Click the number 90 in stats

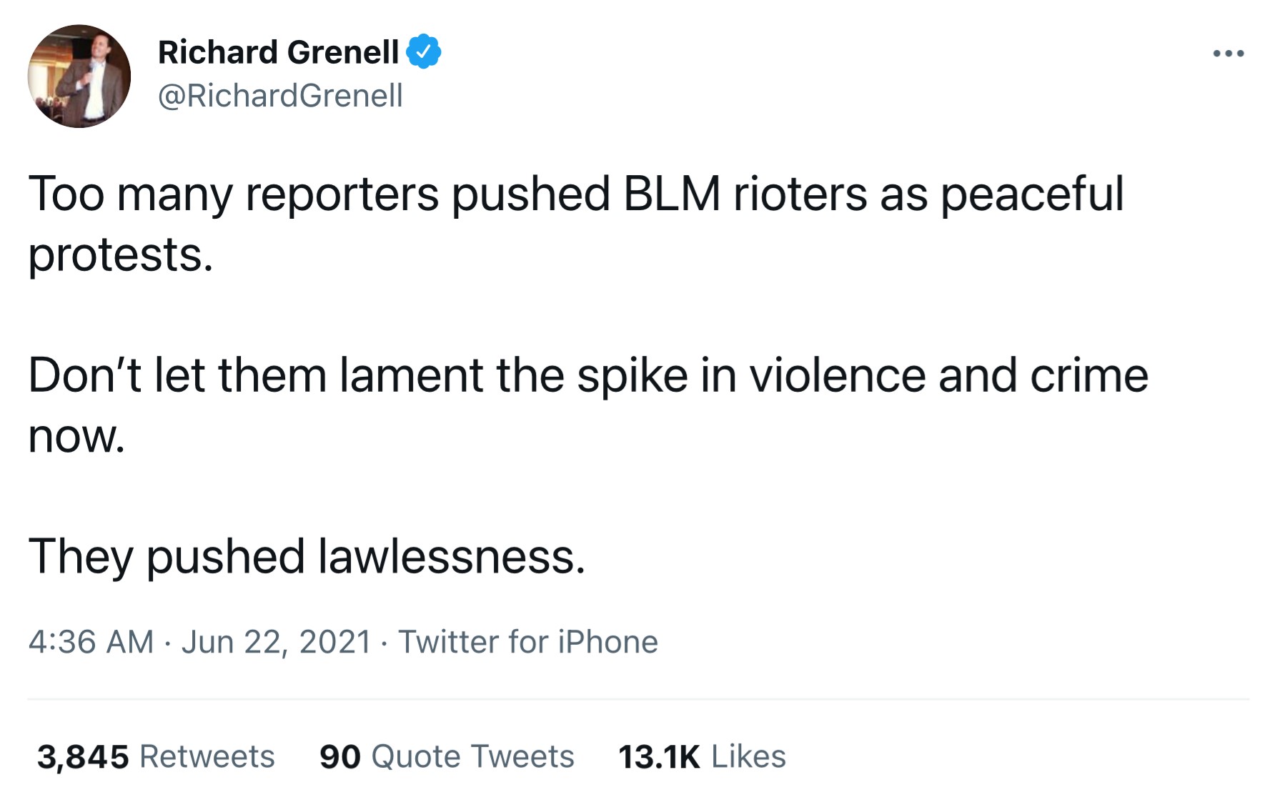(339, 756)
